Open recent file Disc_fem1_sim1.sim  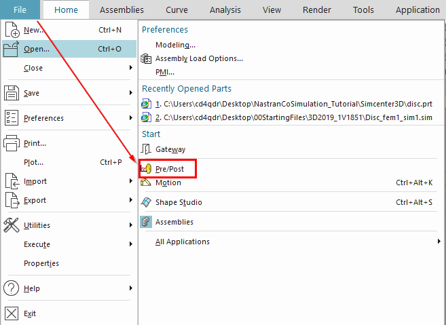click(x=293, y=117)
